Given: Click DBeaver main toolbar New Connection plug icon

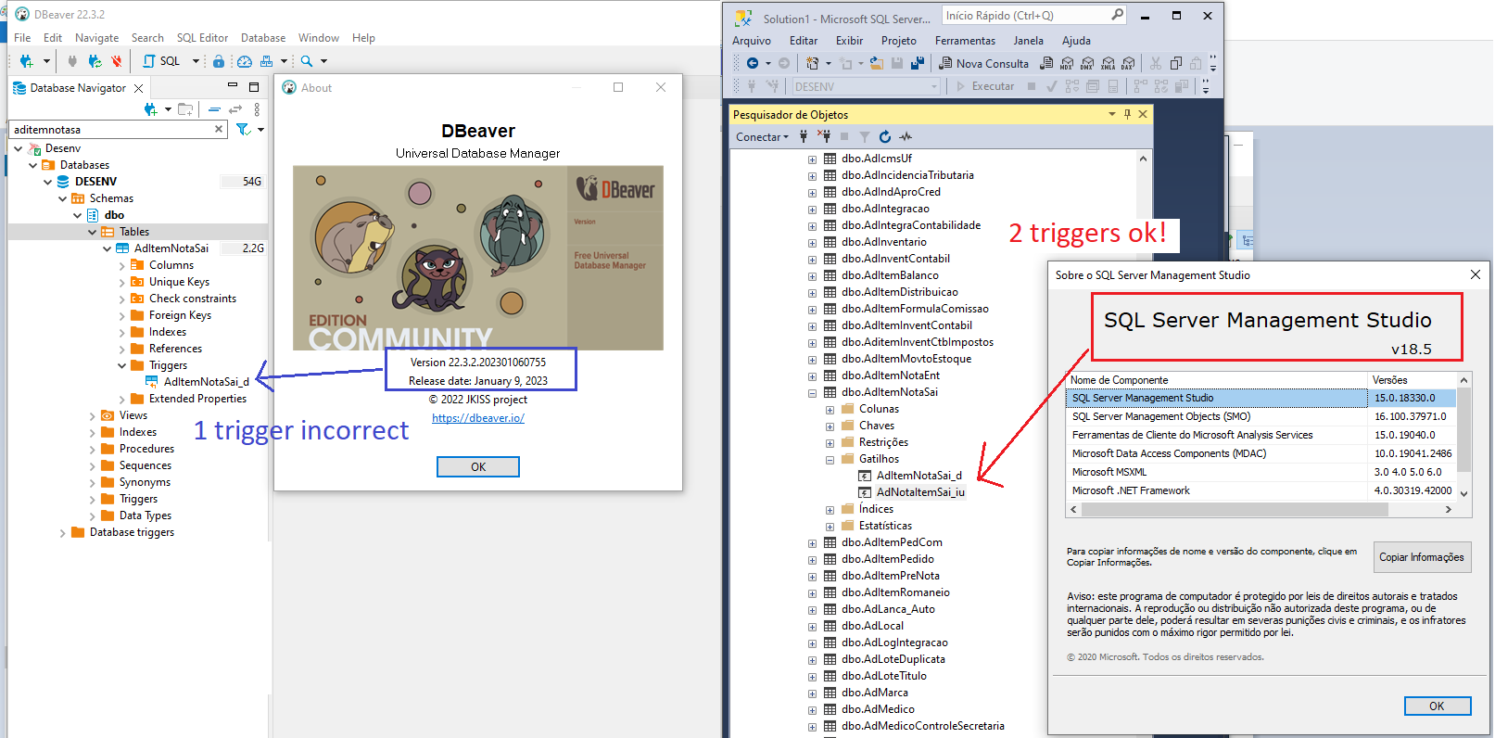Looking at the screenshot, I should 26,61.
